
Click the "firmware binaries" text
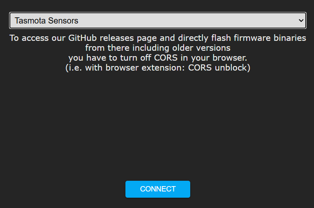[x=268, y=38]
